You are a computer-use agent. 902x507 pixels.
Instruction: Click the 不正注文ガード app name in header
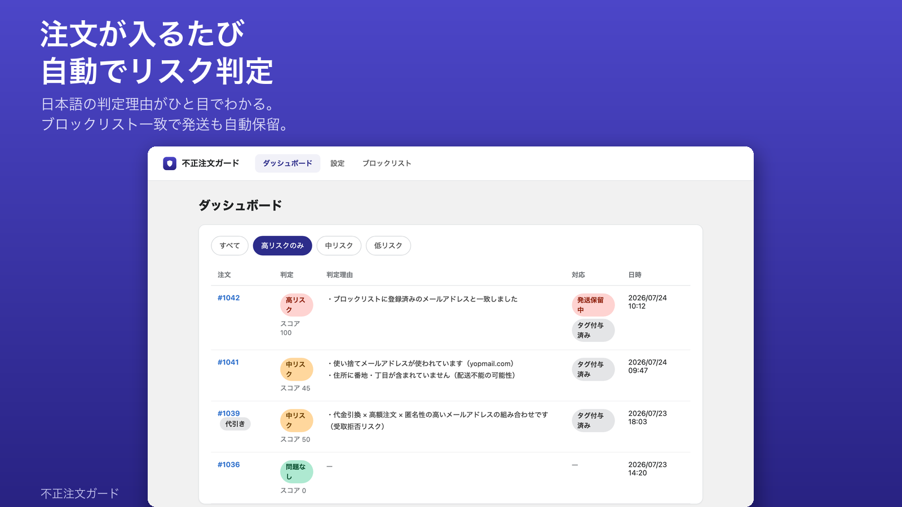pyautogui.click(x=210, y=163)
